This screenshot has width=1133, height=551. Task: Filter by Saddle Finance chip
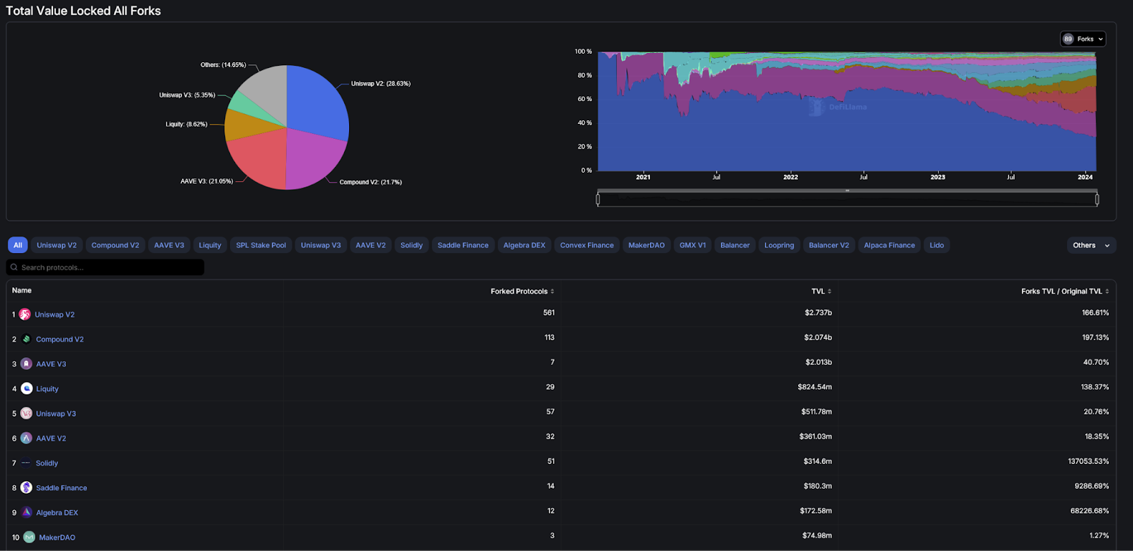pyautogui.click(x=463, y=245)
